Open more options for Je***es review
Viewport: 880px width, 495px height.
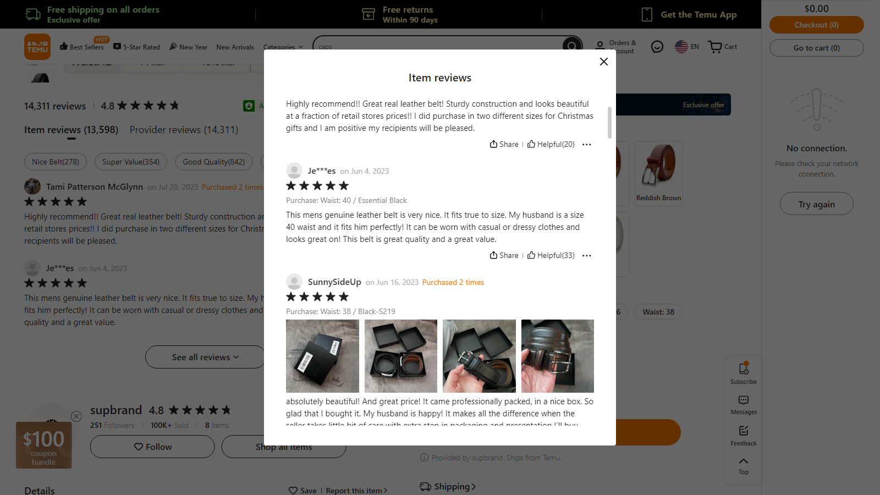click(587, 255)
